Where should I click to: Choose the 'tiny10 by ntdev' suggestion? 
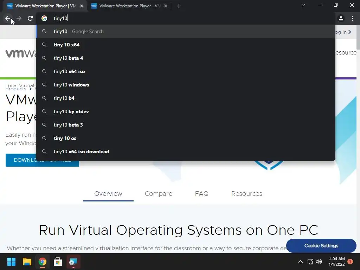186,111
